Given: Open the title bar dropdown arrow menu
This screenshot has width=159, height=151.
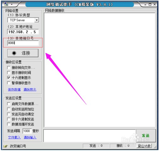Looking at the screenshot, I should (x=12, y=4).
